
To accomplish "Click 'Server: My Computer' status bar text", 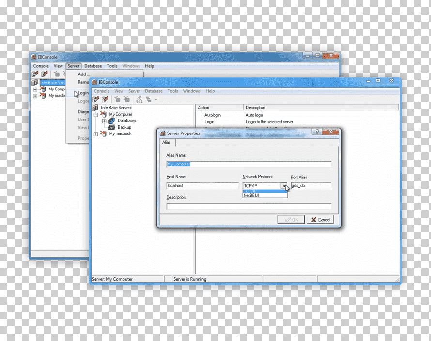I will click(112, 279).
